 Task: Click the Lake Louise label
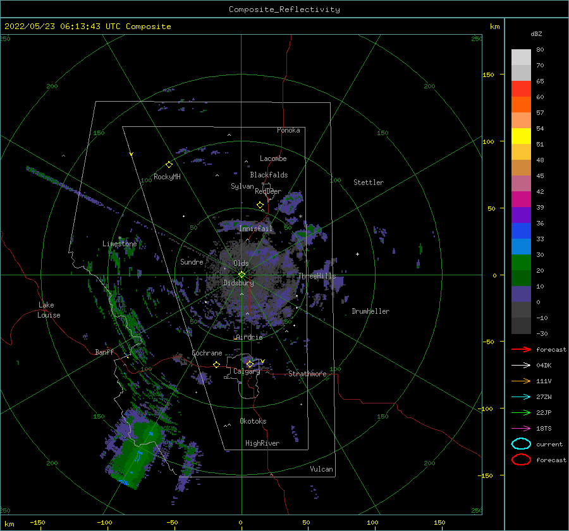[x=49, y=310]
